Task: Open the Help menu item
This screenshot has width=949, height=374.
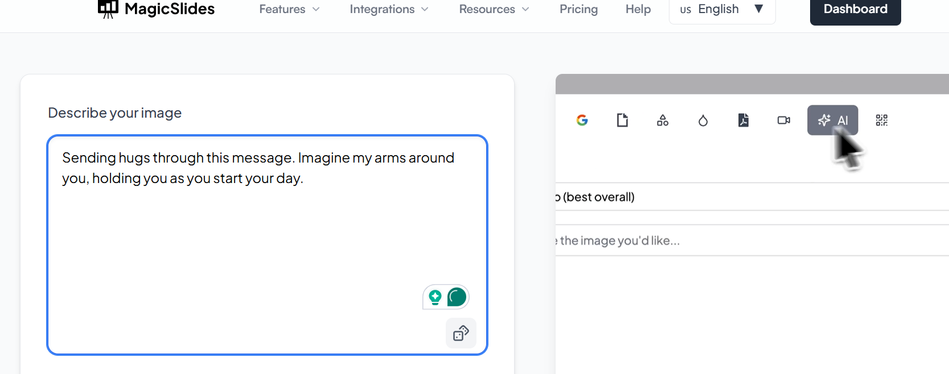Action: (x=638, y=9)
